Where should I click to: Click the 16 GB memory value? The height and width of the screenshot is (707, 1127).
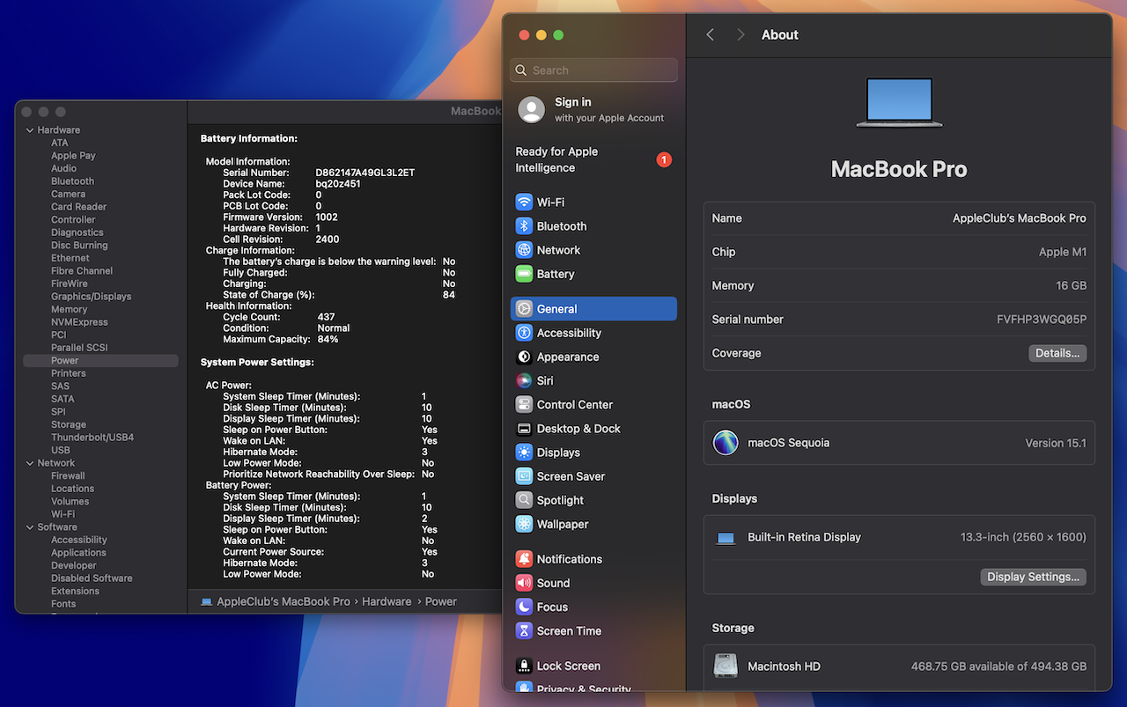1072,285
